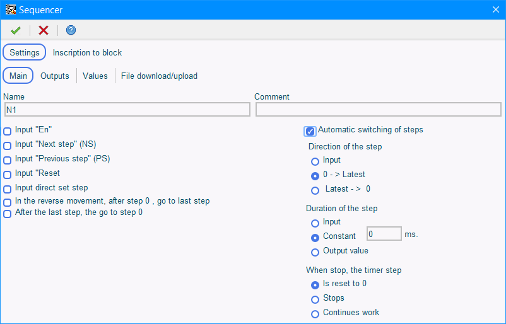The image size is (506, 324).
Task: Click the Sequencer app icon in title bar
Action: (x=10, y=9)
